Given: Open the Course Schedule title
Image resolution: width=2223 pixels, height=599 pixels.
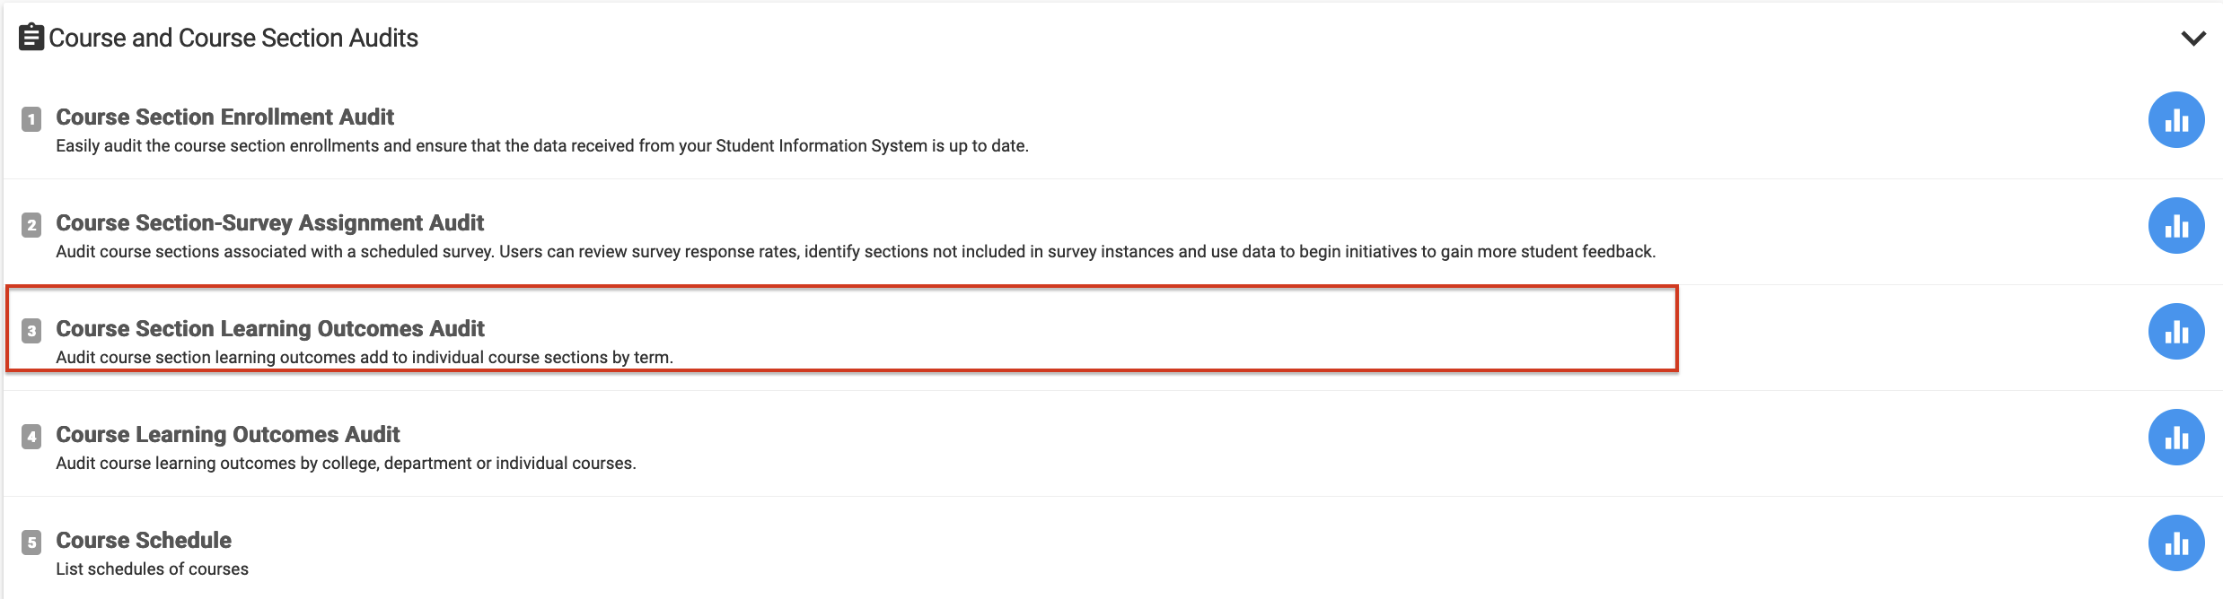Looking at the screenshot, I should 144,541.
